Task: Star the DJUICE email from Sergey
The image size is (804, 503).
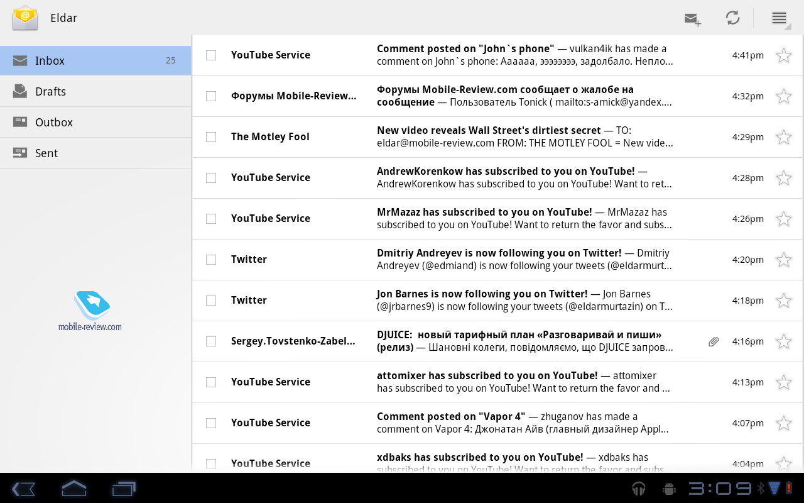Action: (784, 341)
